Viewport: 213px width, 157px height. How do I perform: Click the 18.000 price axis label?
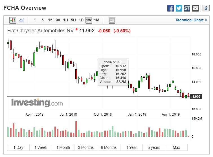[196, 55]
